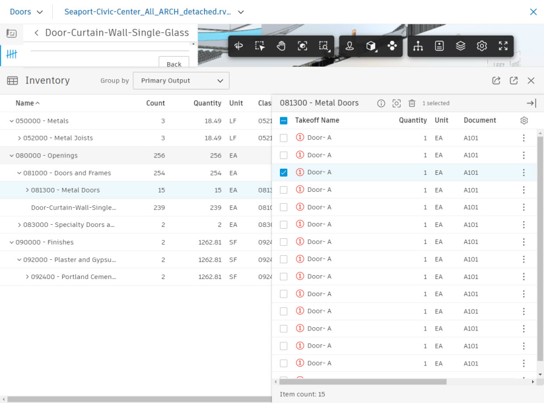
Task: Click the 3D model view icon
Action: click(371, 46)
